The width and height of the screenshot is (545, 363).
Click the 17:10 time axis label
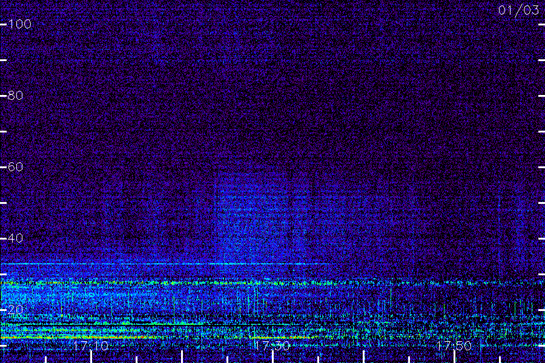(x=91, y=345)
